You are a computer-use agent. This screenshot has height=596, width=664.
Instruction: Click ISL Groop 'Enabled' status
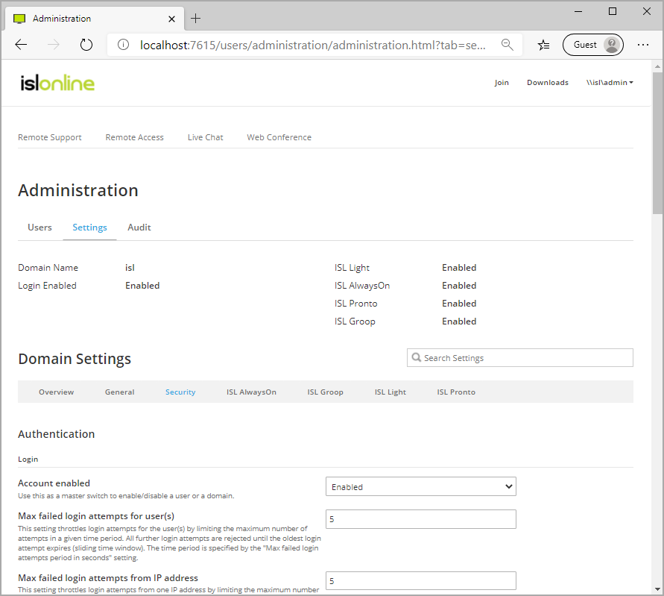pos(459,321)
